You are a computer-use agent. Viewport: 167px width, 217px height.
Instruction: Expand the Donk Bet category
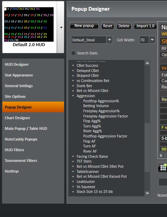(73, 86)
